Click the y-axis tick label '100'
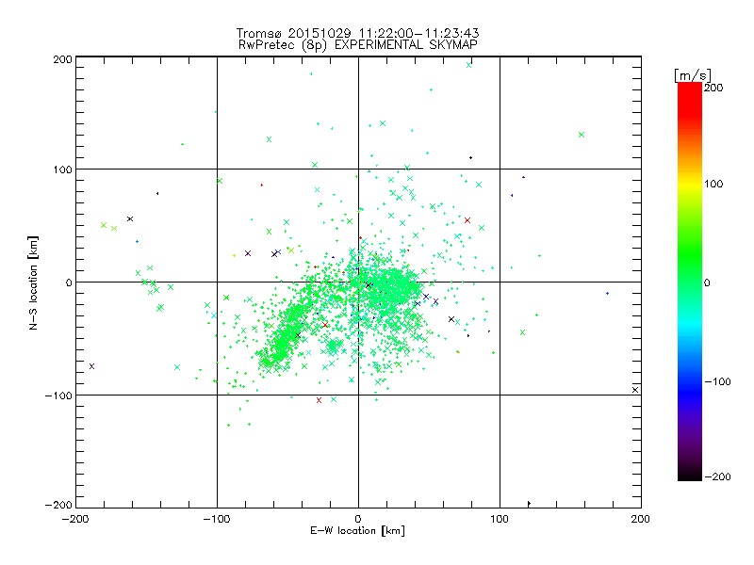 62,169
